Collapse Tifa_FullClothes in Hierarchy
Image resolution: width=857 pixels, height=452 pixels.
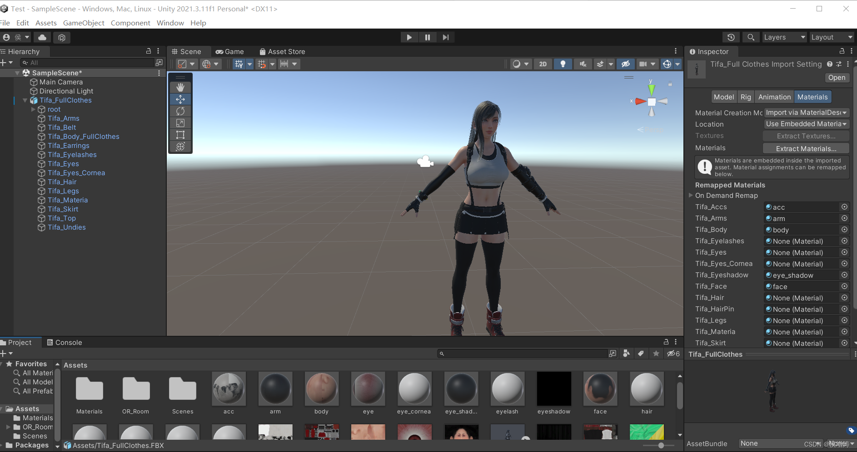point(25,100)
